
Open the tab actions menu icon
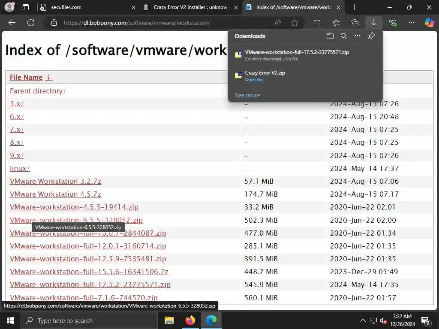26,7
